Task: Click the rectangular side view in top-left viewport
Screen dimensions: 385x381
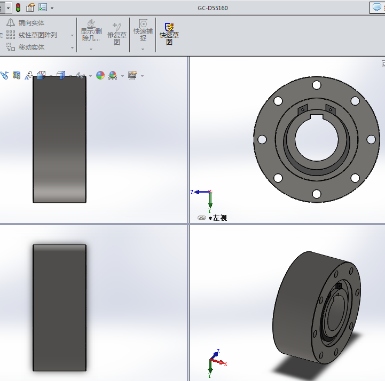Action: pos(59,139)
